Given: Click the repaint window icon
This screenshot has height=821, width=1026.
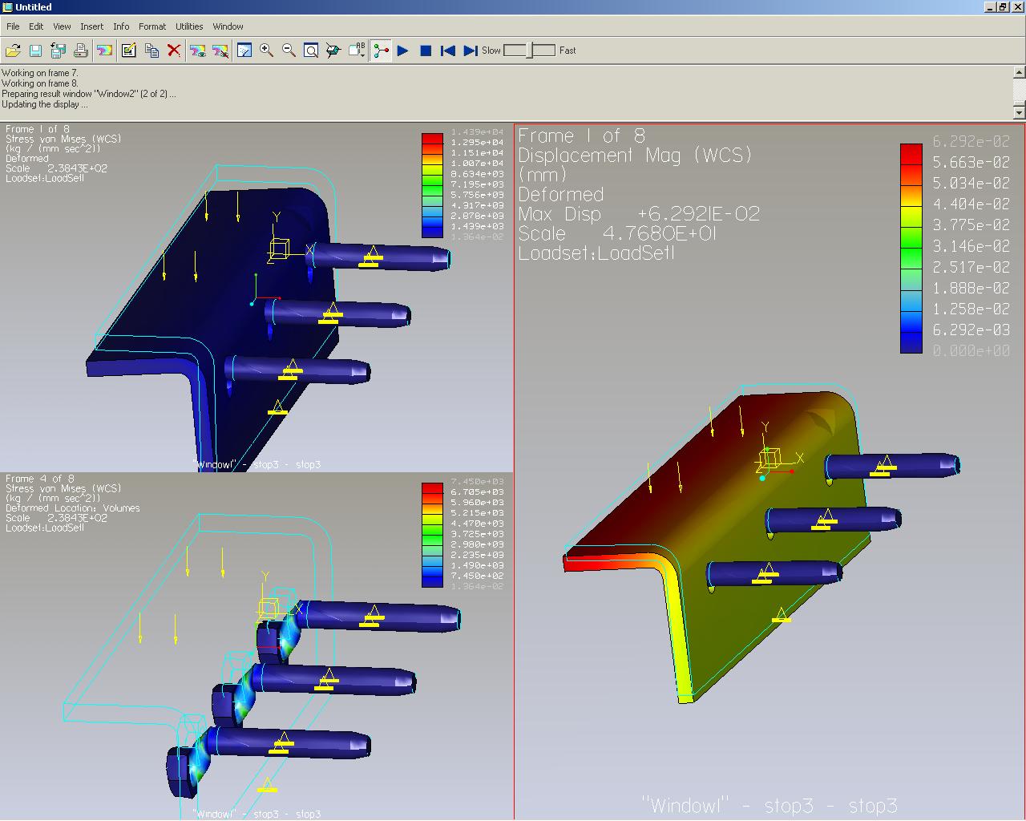Looking at the screenshot, I should (244, 51).
